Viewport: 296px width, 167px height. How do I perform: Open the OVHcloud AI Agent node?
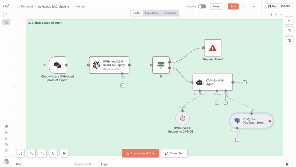coord(212,82)
